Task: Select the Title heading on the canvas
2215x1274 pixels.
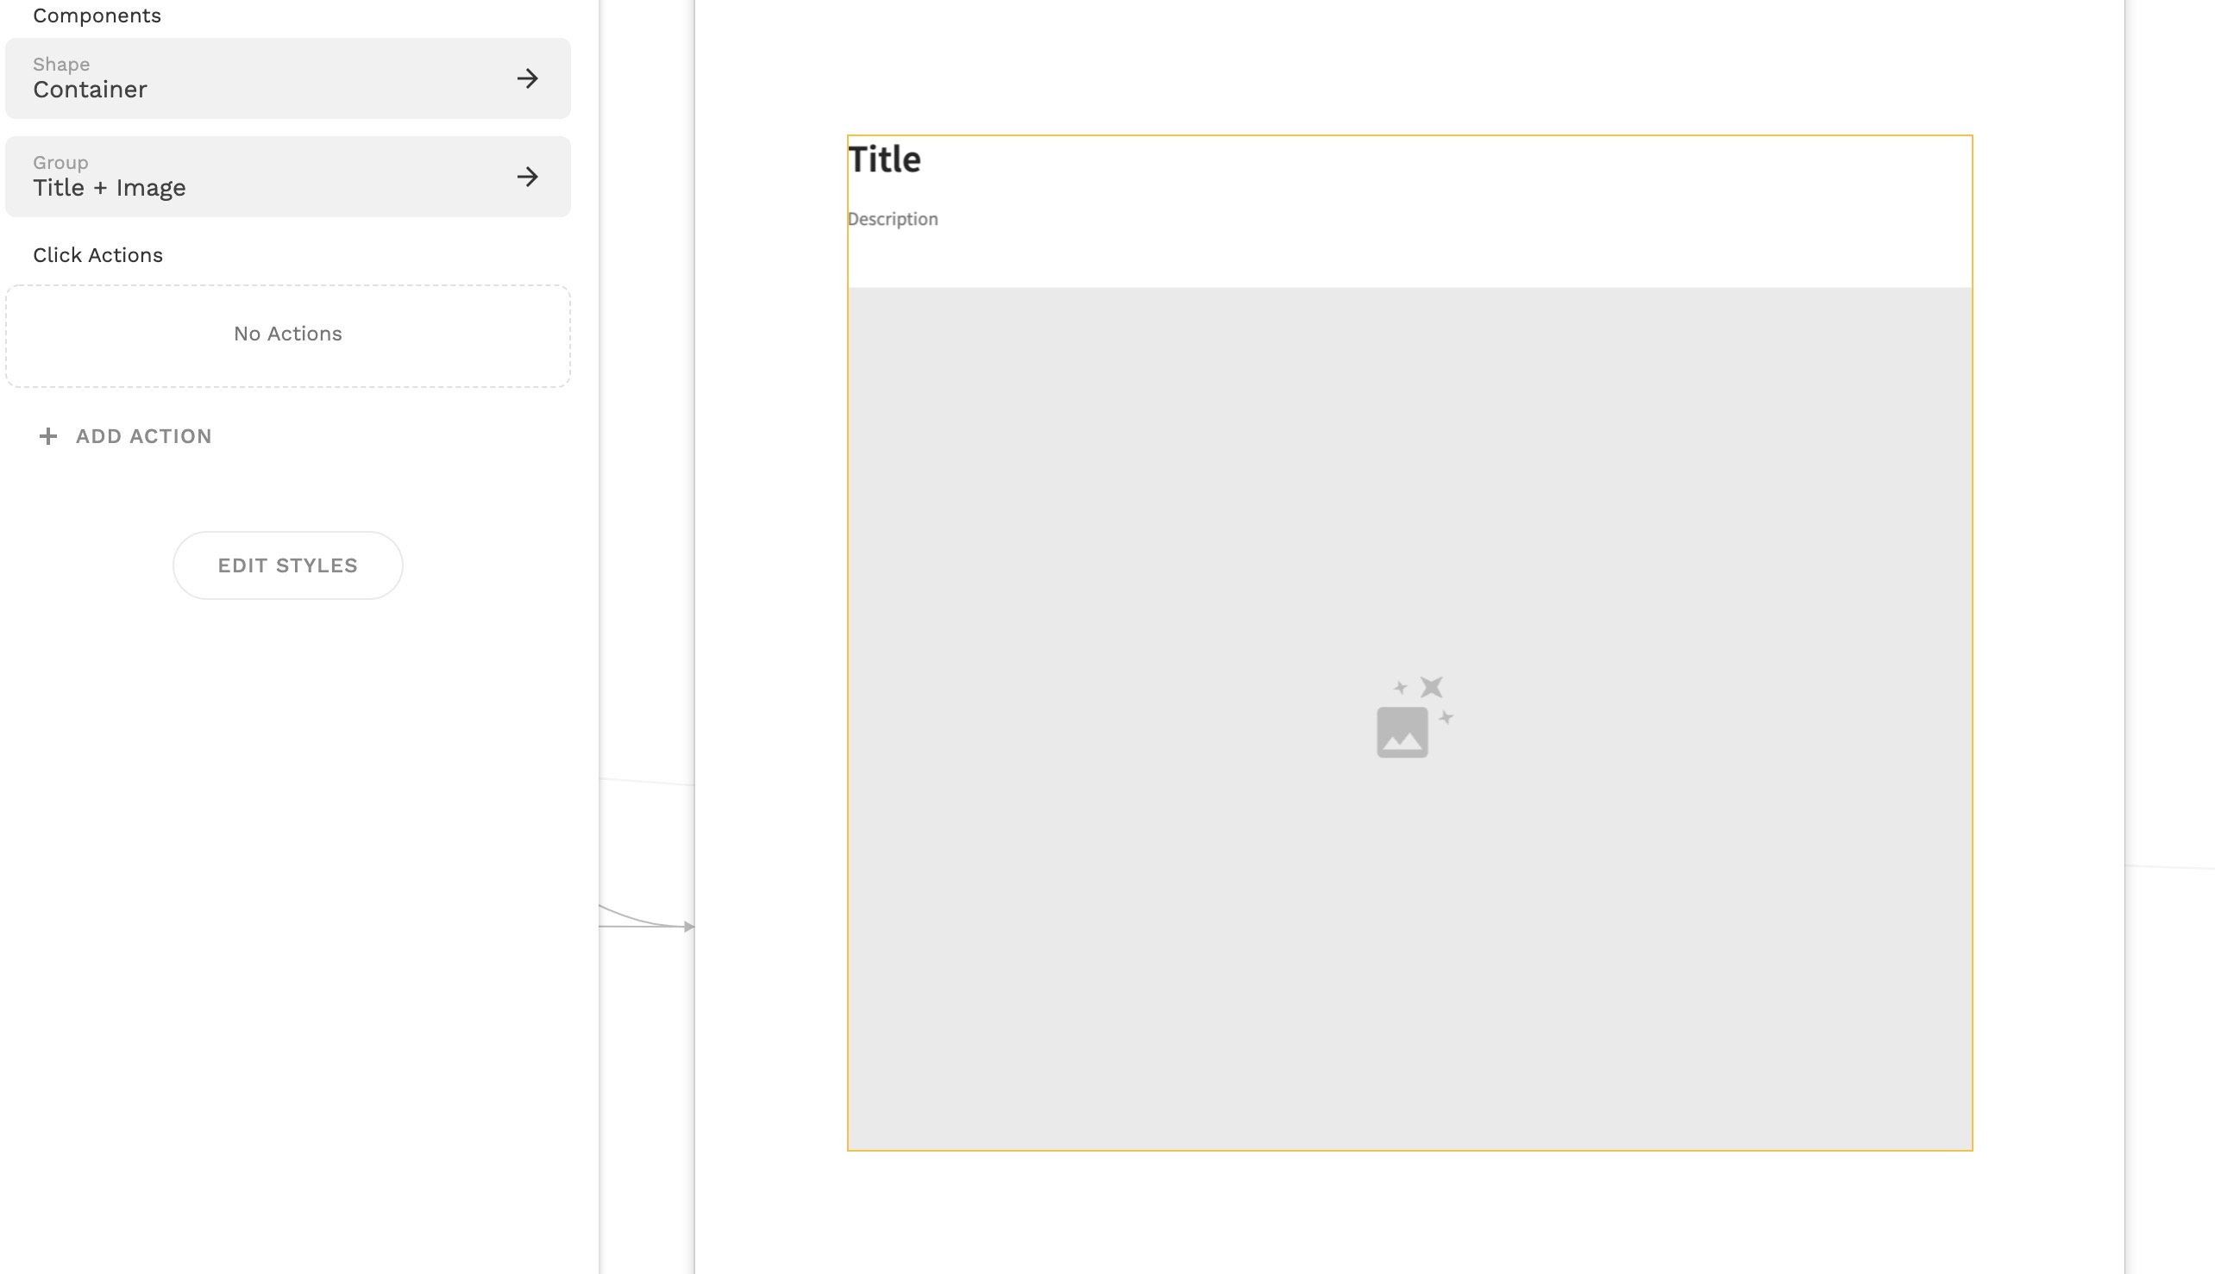Action: tap(884, 160)
